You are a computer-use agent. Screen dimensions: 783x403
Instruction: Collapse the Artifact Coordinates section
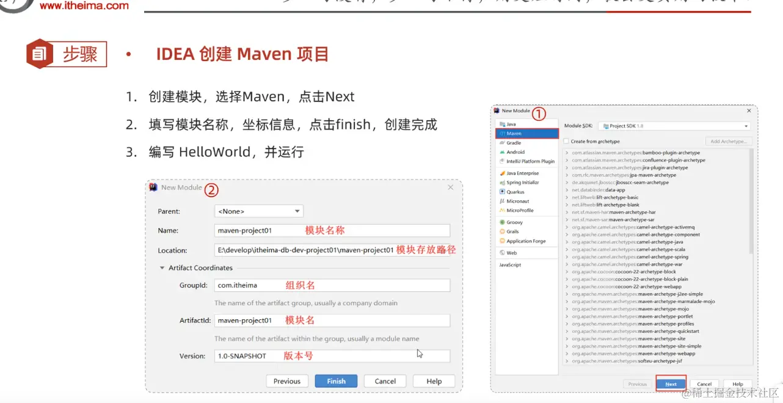click(162, 268)
